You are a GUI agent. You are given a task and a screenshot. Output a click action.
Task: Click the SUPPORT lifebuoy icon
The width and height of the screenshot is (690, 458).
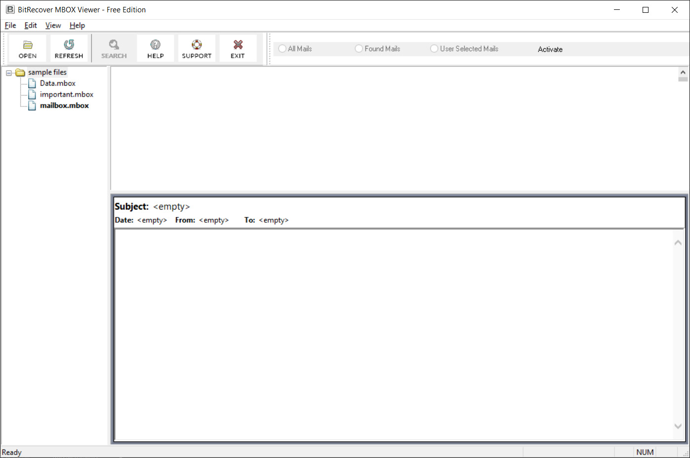(197, 44)
